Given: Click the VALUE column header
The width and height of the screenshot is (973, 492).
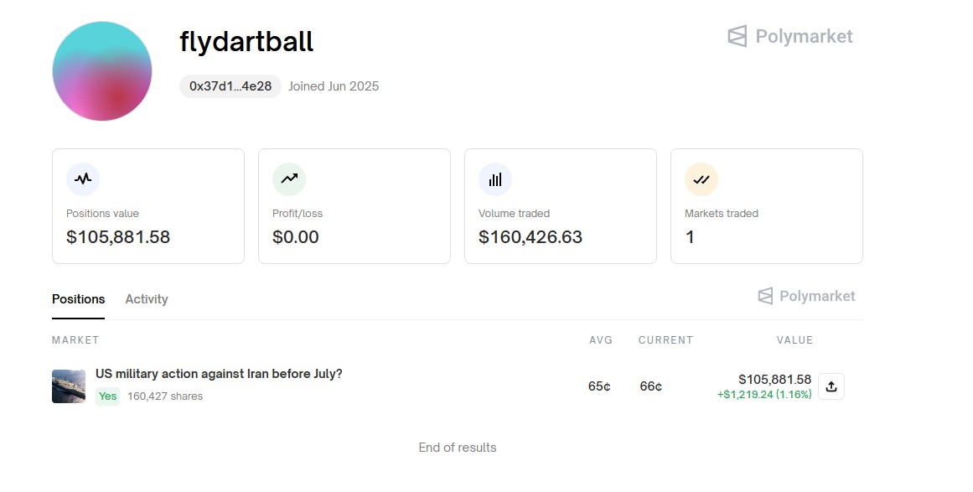Looking at the screenshot, I should click(794, 340).
